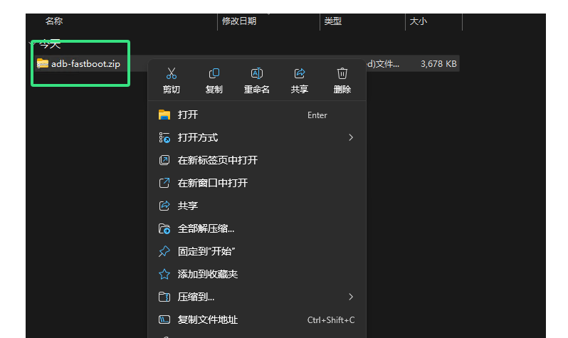Click the 3,678 KB size value
This screenshot has width=568, height=338.
pos(438,64)
